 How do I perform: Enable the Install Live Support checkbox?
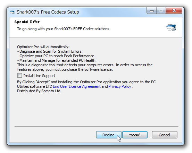coord(19,76)
